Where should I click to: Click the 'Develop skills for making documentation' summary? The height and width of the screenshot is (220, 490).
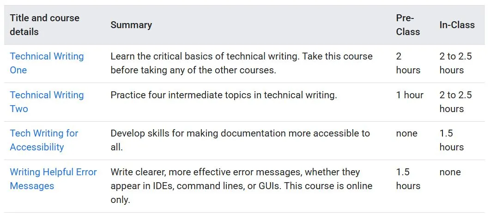(240, 140)
